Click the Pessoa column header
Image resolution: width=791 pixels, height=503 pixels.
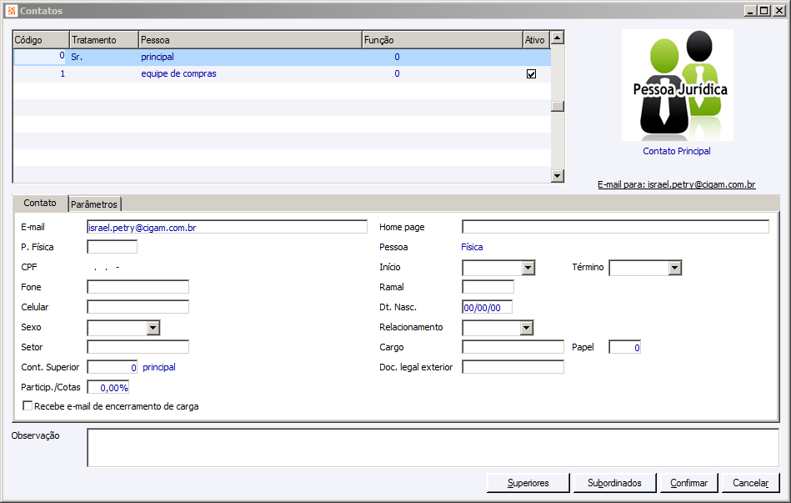[x=250, y=40]
